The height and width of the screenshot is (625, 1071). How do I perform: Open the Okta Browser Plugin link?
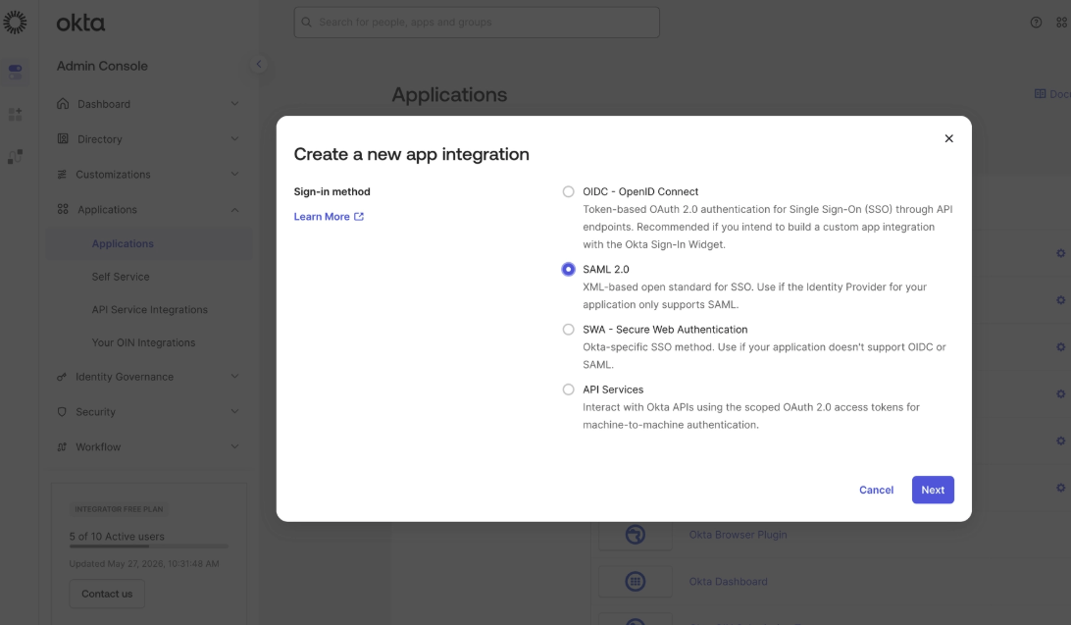coord(738,535)
